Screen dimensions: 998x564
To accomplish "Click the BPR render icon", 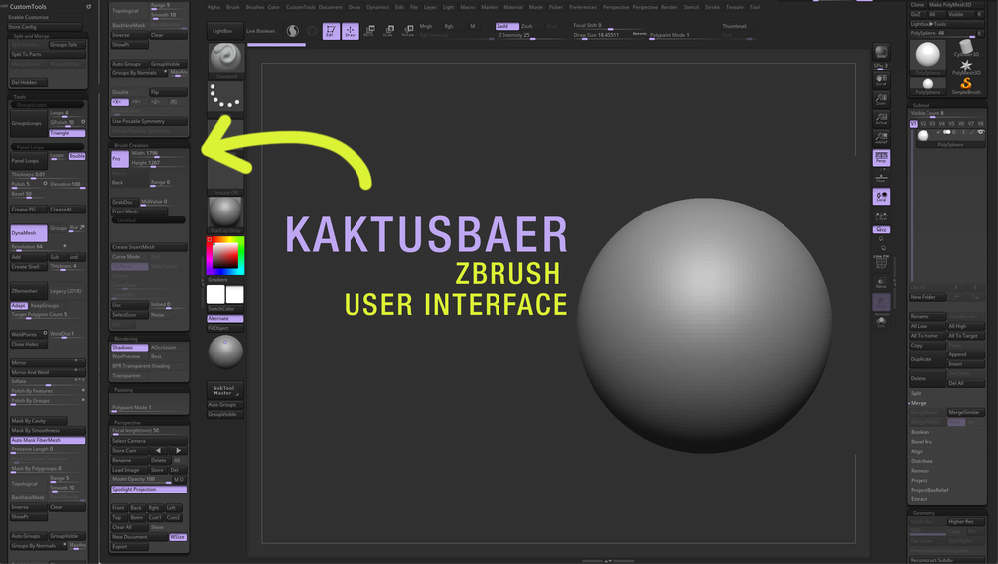I will 881,52.
